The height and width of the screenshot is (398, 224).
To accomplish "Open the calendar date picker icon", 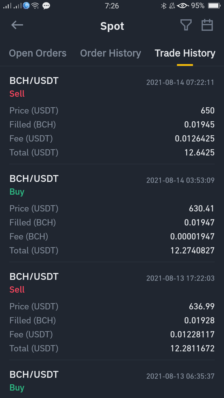I will pyautogui.click(x=207, y=25).
